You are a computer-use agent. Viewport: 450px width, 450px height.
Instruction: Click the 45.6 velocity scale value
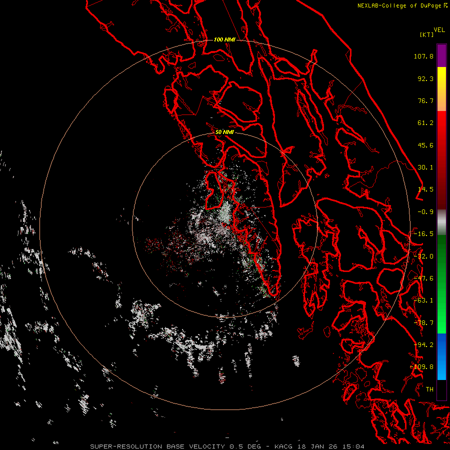(425, 145)
